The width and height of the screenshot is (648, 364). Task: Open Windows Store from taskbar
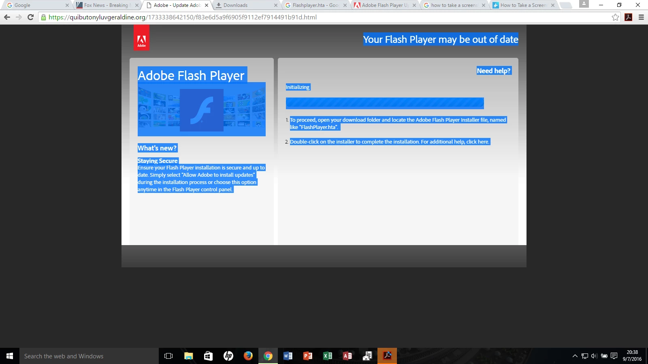click(208, 356)
